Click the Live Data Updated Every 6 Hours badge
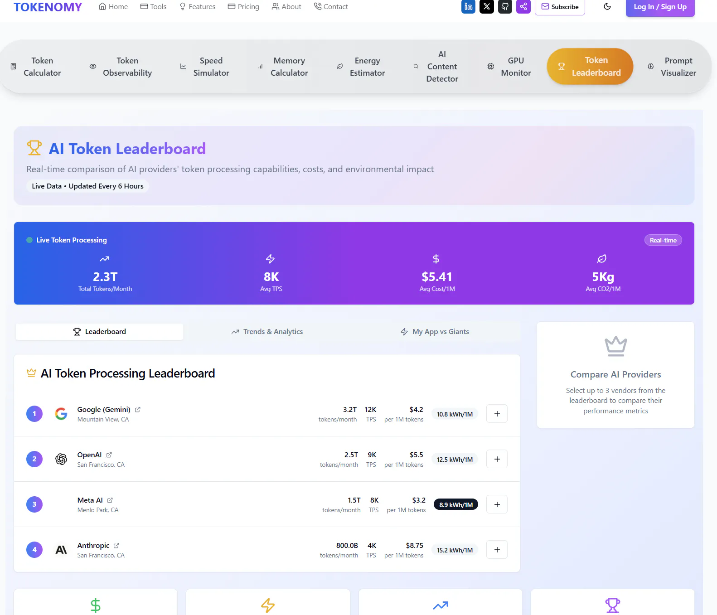 click(87, 186)
